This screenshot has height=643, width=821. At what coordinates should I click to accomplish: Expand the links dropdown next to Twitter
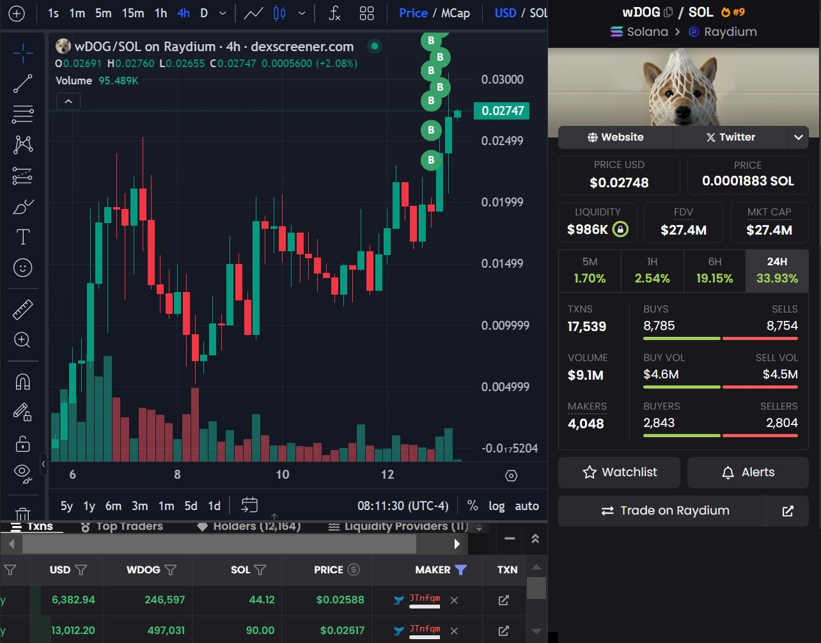pyautogui.click(x=798, y=137)
